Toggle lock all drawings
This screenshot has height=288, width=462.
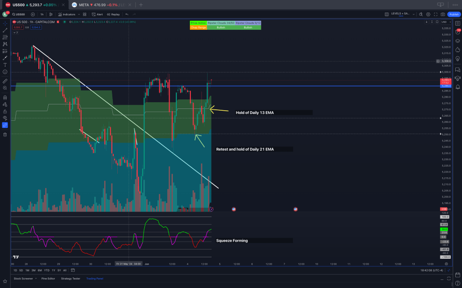tap(5, 111)
